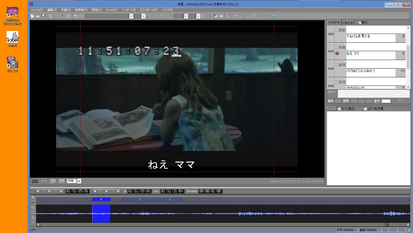Click the fit-to-screen icon below the video

click(x=35, y=181)
